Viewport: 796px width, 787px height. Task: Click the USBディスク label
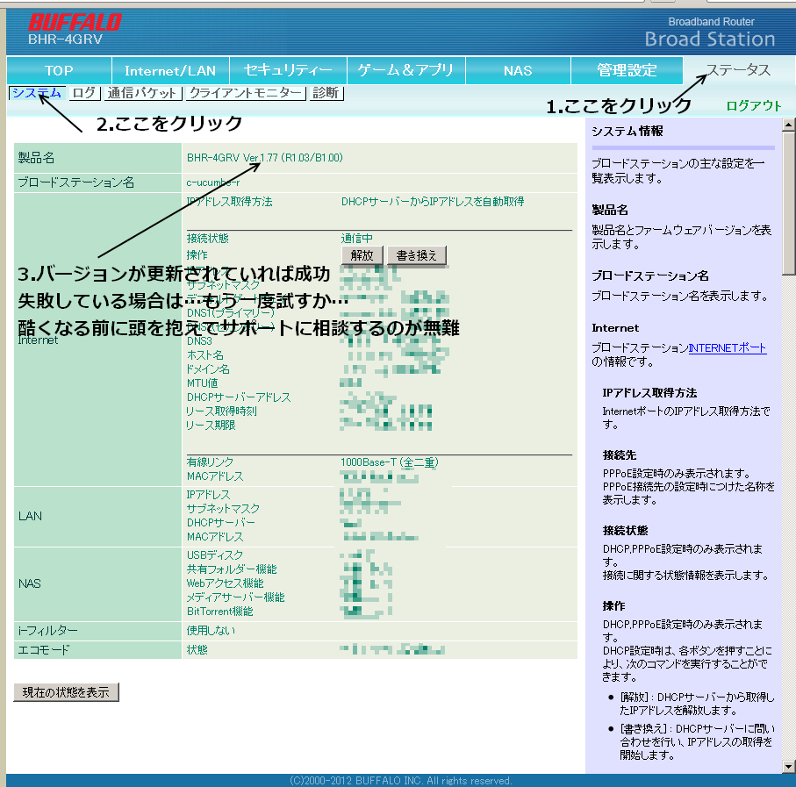click(x=215, y=555)
